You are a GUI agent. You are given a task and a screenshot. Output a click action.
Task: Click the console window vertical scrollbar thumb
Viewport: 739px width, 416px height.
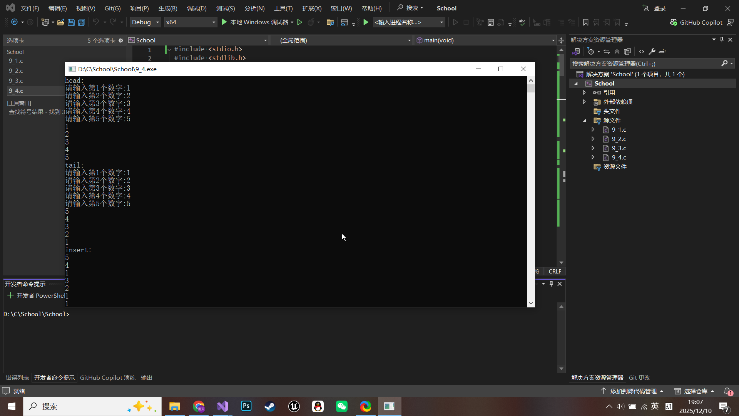click(x=531, y=89)
